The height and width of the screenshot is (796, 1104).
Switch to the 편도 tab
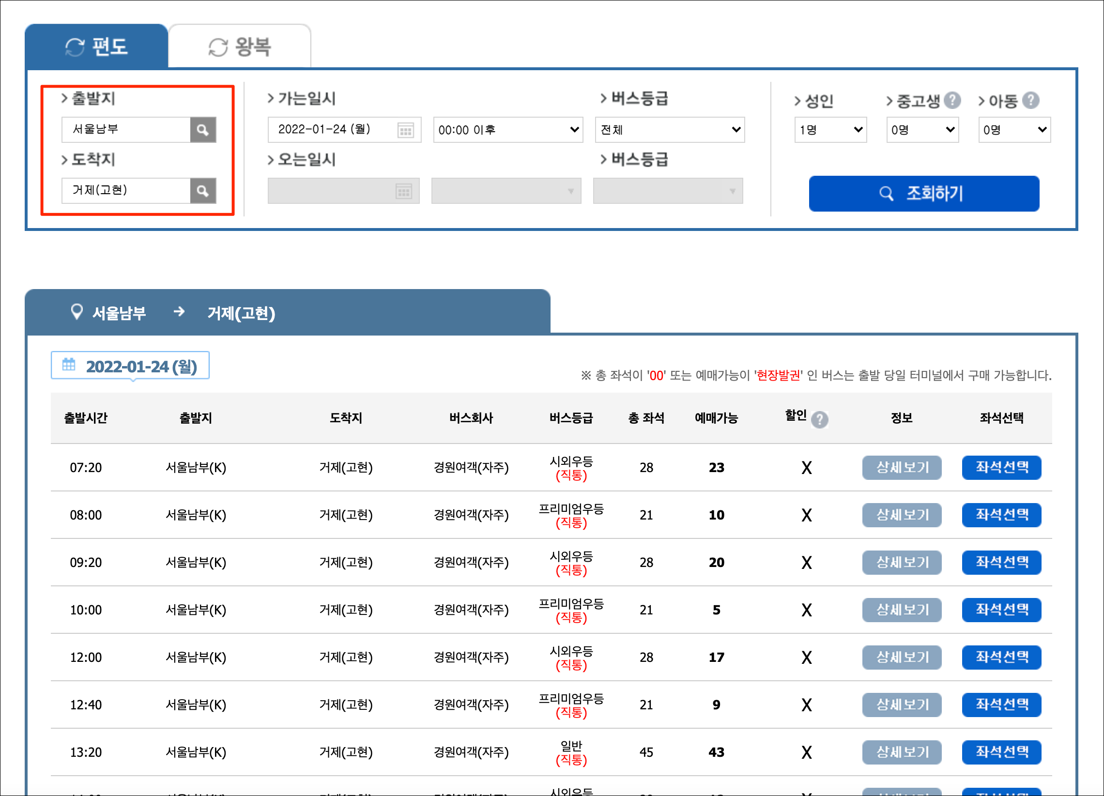pyautogui.click(x=96, y=47)
